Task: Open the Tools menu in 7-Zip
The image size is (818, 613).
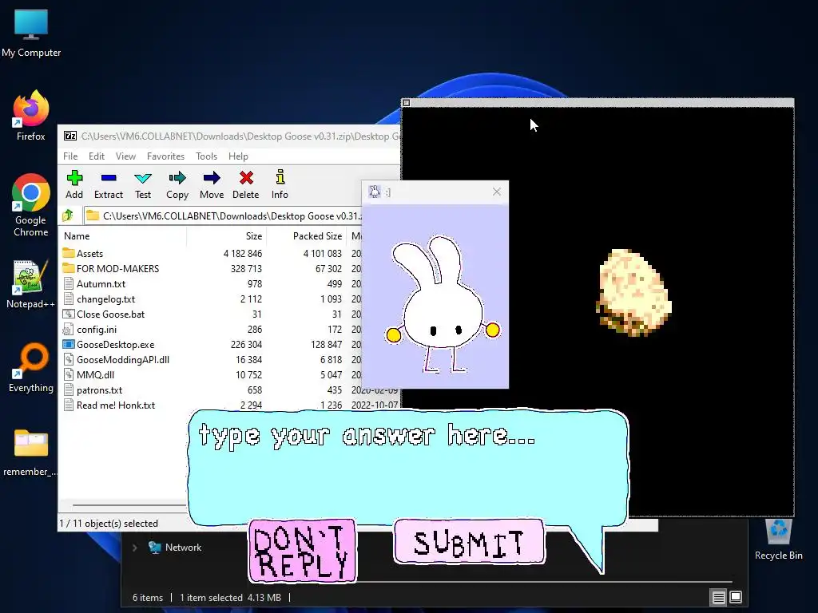Action: [206, 156]
